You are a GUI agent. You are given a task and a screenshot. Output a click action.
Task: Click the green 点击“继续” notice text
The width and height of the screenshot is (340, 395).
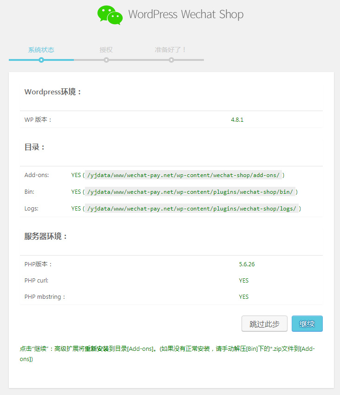[167, 354]
